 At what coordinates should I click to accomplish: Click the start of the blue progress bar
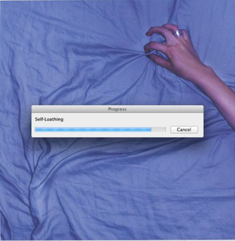(x=36, y=130)
